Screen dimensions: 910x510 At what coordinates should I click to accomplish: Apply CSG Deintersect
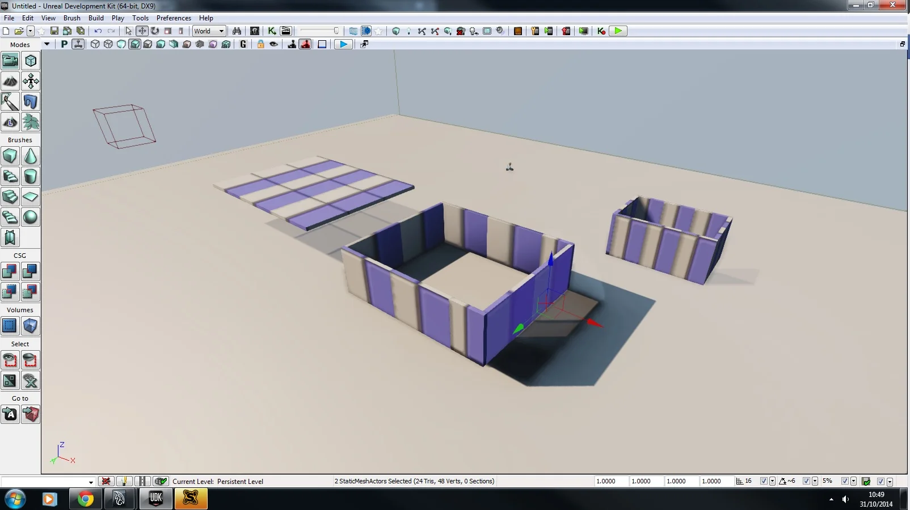point(31,292)
